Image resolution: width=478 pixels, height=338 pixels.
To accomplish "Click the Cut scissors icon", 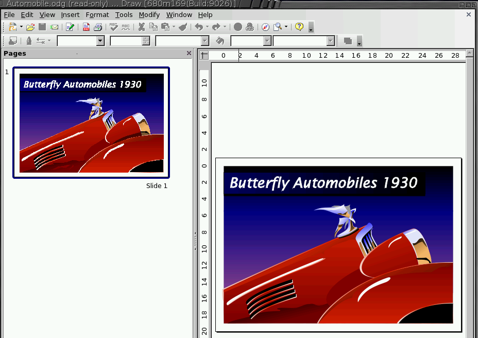I will pyautogui.click(x=142, y=27).
